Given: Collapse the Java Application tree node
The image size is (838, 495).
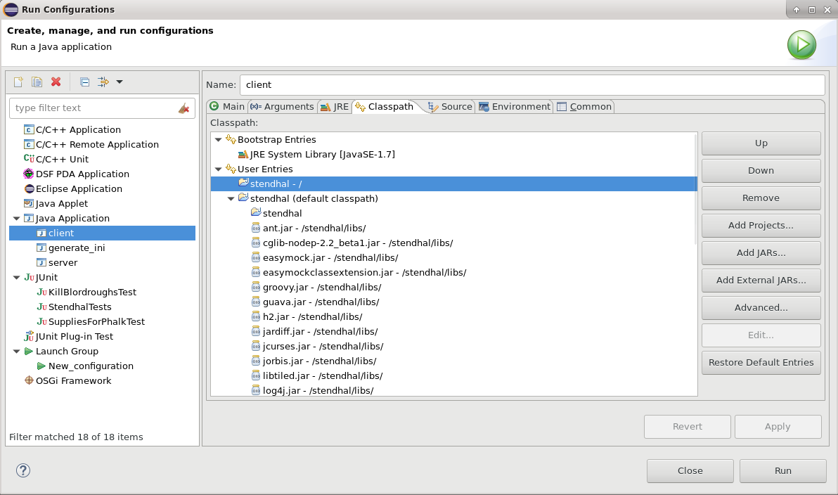Looking at the screenshot, I should (x=17, y=218).
